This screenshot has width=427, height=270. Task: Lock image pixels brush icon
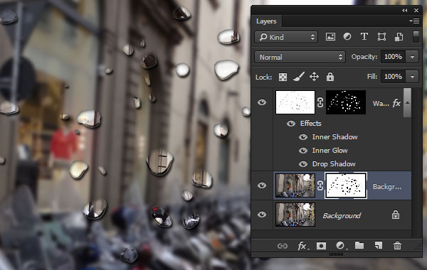click(298, 77)
